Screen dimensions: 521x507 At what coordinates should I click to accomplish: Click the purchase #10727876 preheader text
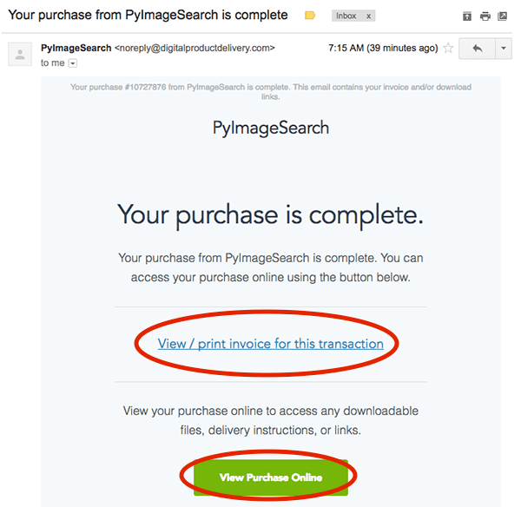tap(271, 92)
